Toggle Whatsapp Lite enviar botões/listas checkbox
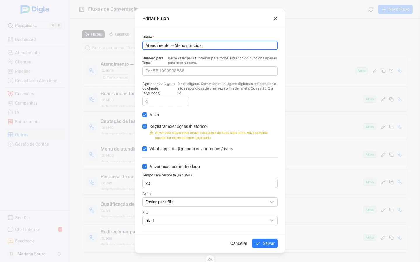The width and height of the screenshot is (420, 262). 145,149
